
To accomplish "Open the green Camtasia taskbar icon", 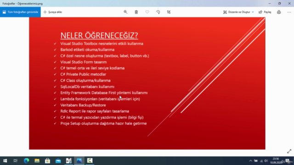I will coord(90,161).
